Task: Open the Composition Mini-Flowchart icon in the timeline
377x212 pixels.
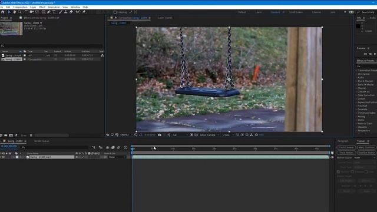Action: [93, 148]
